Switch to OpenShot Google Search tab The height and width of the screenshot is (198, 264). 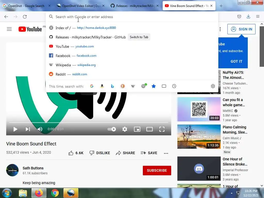click(26, 6)
